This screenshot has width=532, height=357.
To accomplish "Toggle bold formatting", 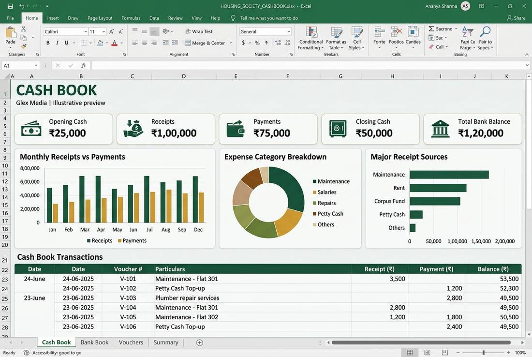I will coord(48,43).
